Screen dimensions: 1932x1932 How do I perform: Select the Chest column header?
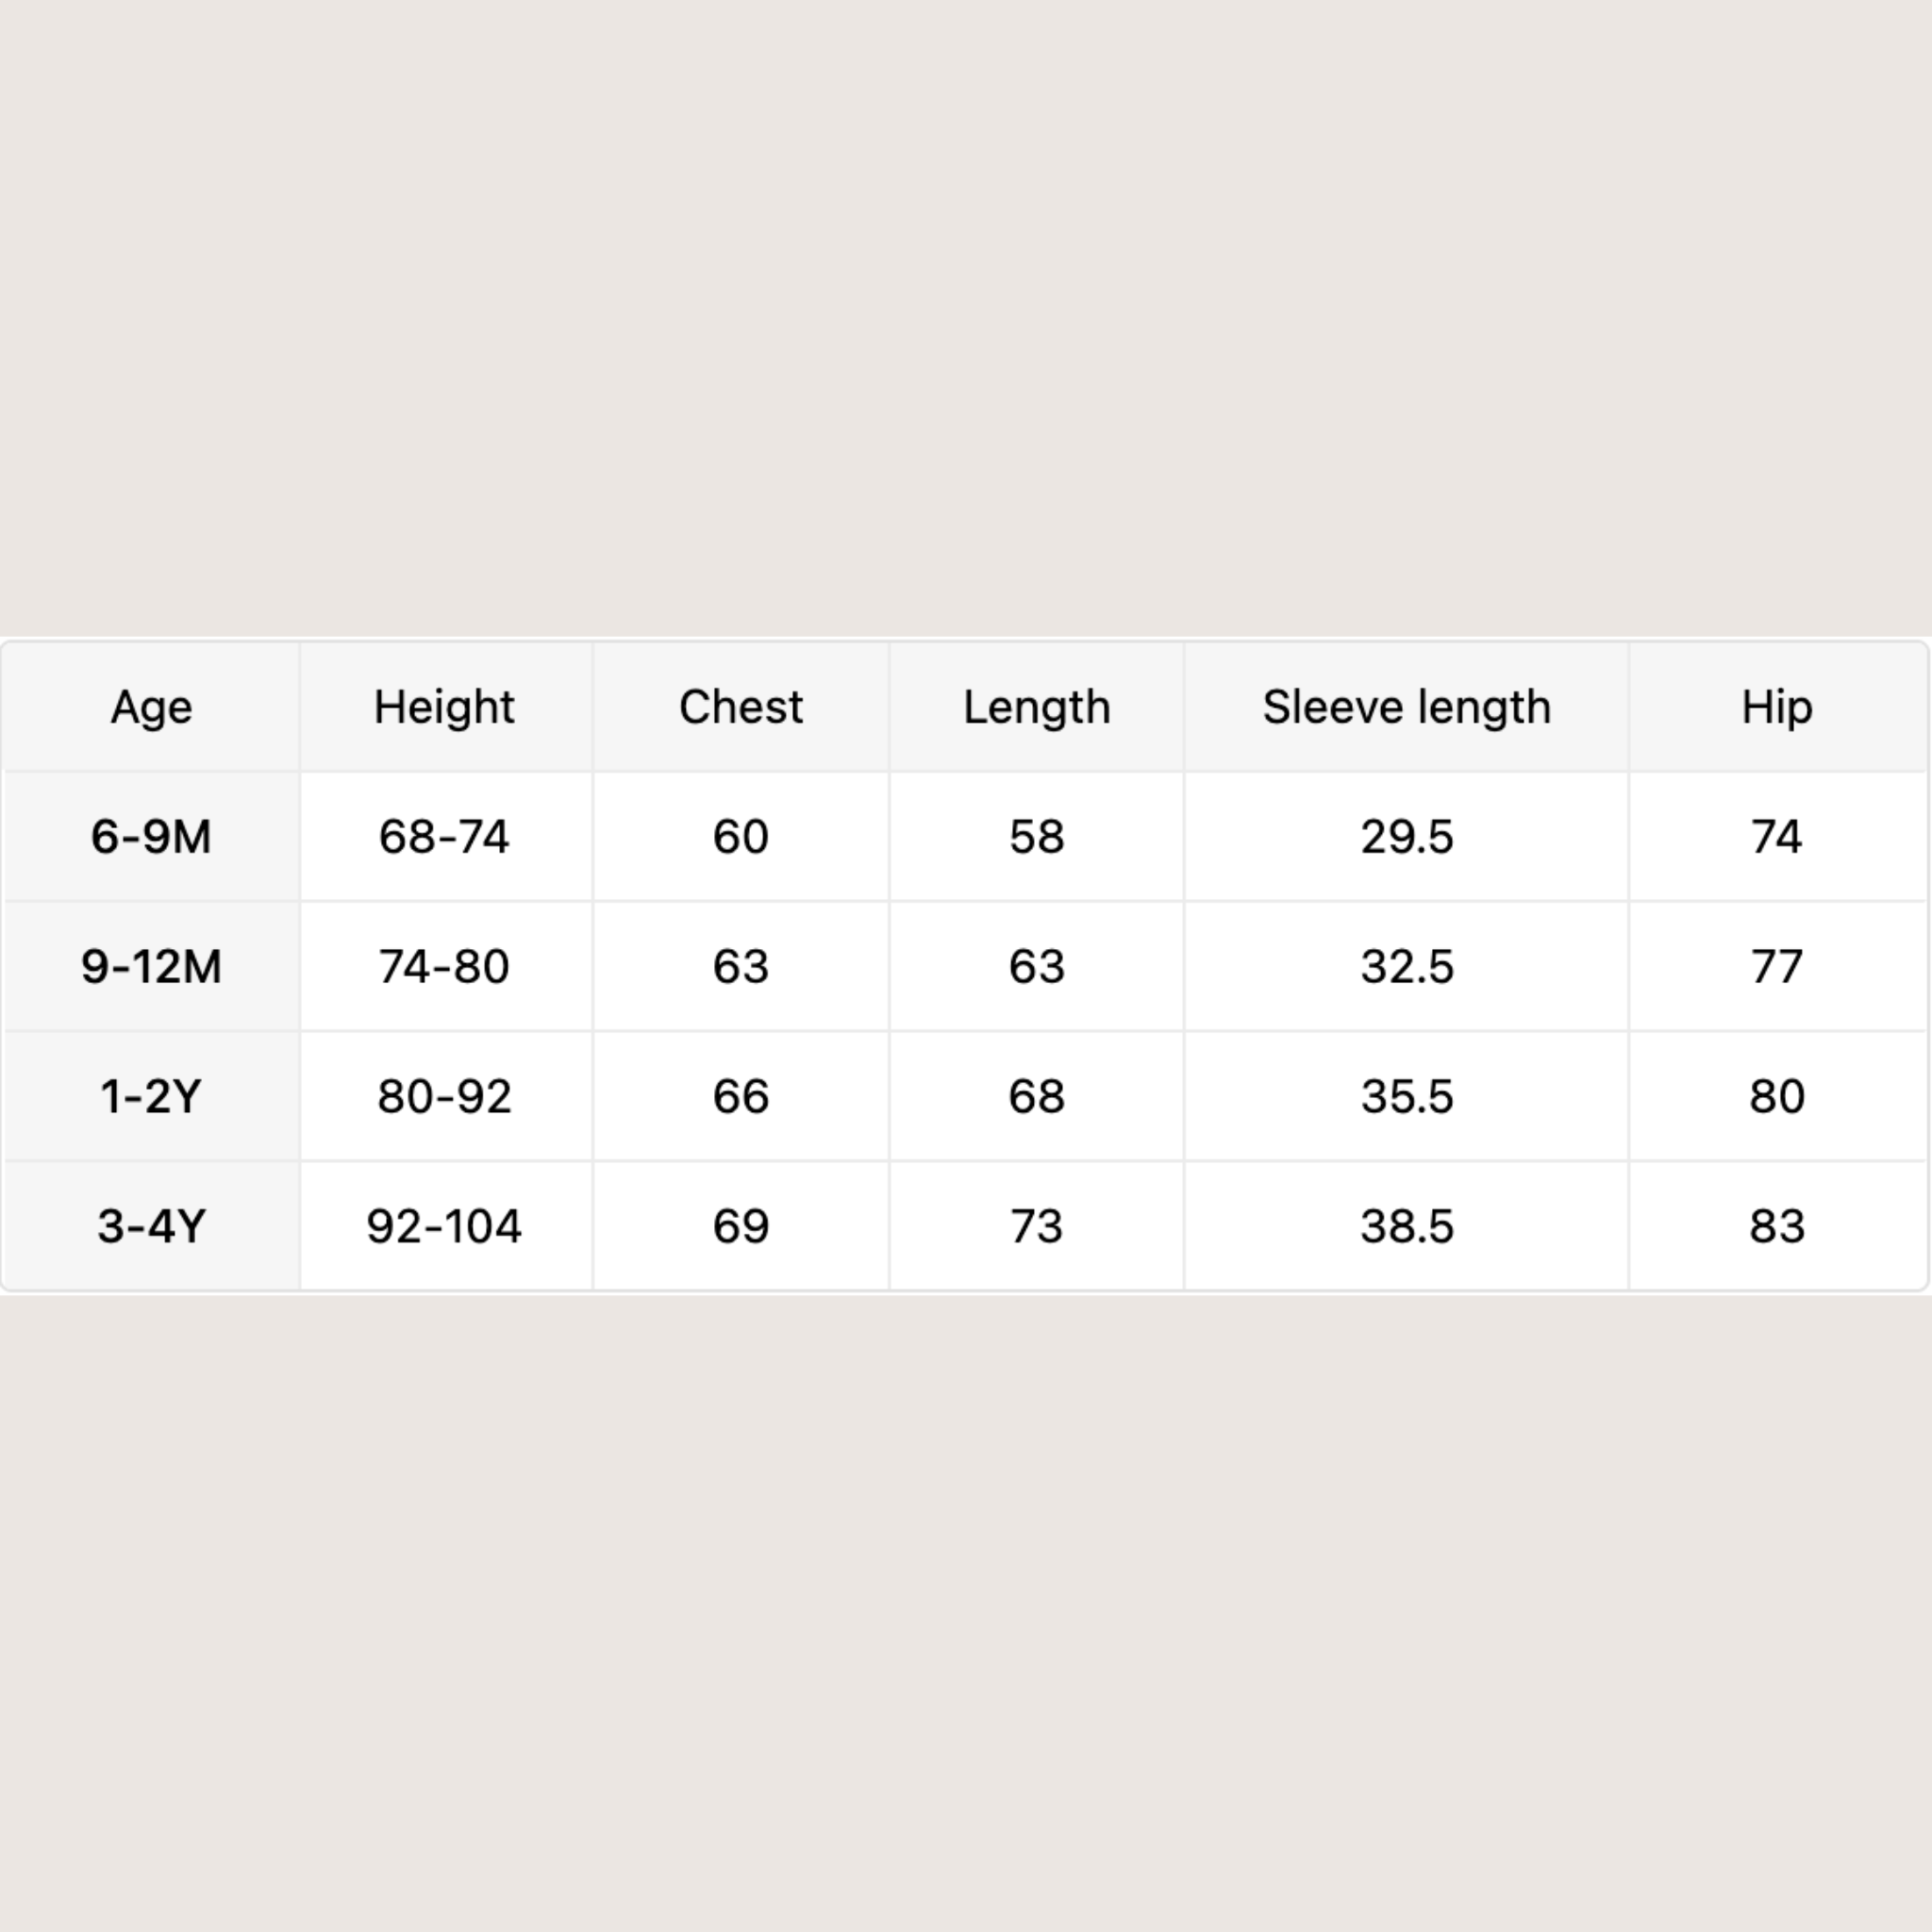click(x=740, y=707)
